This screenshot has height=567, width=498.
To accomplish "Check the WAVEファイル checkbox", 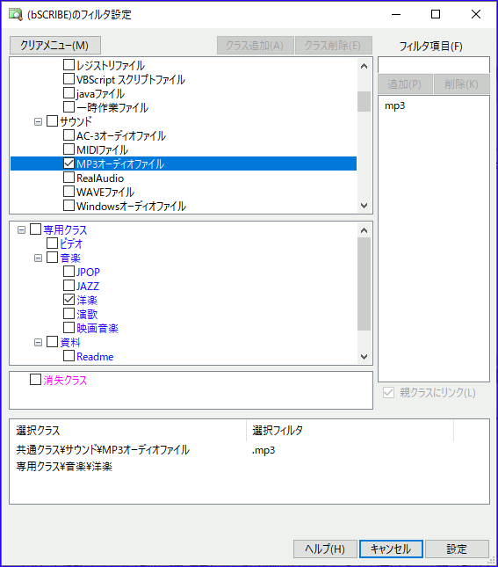I will (69, 192).
